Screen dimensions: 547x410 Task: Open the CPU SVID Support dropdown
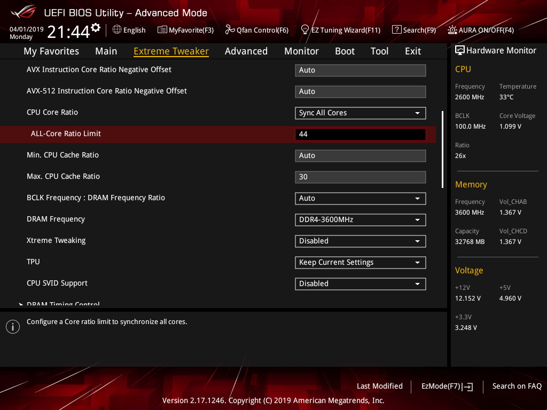[x=361, y=284]
